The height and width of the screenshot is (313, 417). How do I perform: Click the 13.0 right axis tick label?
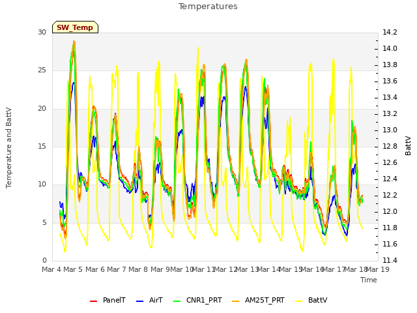click(390, 130)
